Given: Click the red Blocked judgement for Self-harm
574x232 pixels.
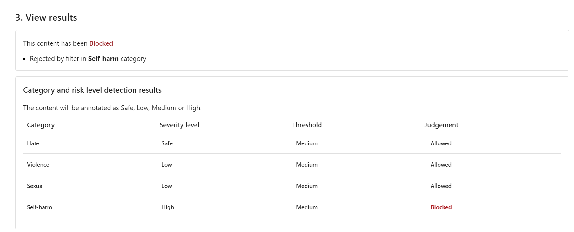Looking at the screenshot, I should 441,207.
